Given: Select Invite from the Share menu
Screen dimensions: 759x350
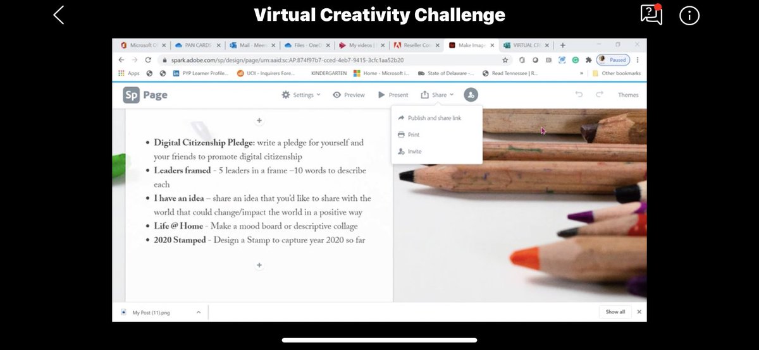Looking at the screenshot, I should [409, 152].
